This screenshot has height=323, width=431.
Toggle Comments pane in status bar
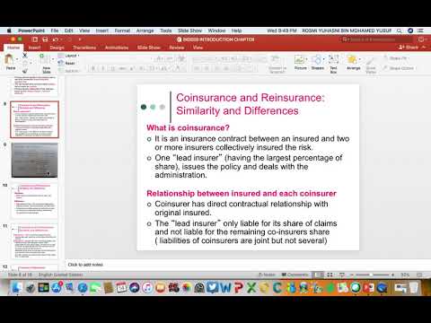(295, 275)
